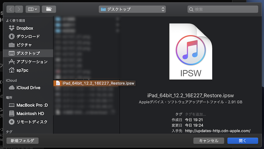Viewport: 264px width, 149px height.
Task: Select デスクトップ in the sidebar
Action: (x=28, y=53)
